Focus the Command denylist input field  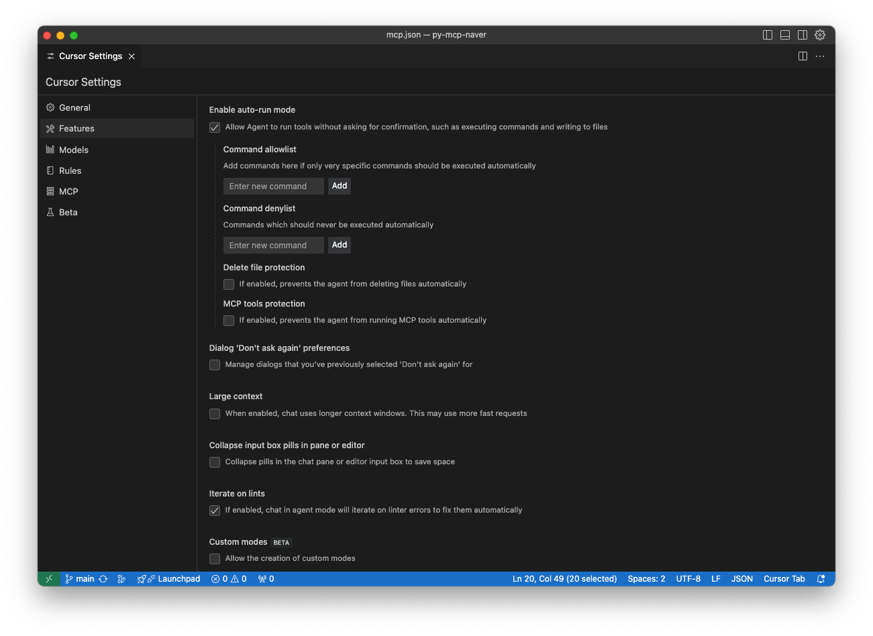pyautogui.click(x=274, y=245)
